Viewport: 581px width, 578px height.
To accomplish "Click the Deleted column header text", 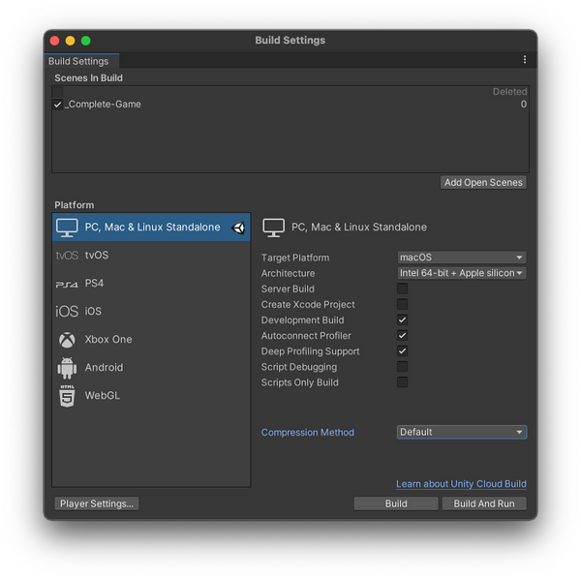I will 510,92.
